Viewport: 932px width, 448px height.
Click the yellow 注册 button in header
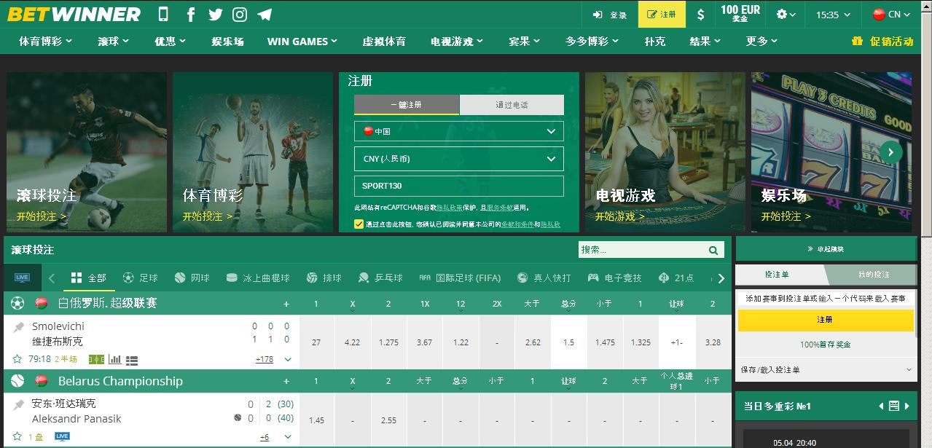[x=662, y=14]
